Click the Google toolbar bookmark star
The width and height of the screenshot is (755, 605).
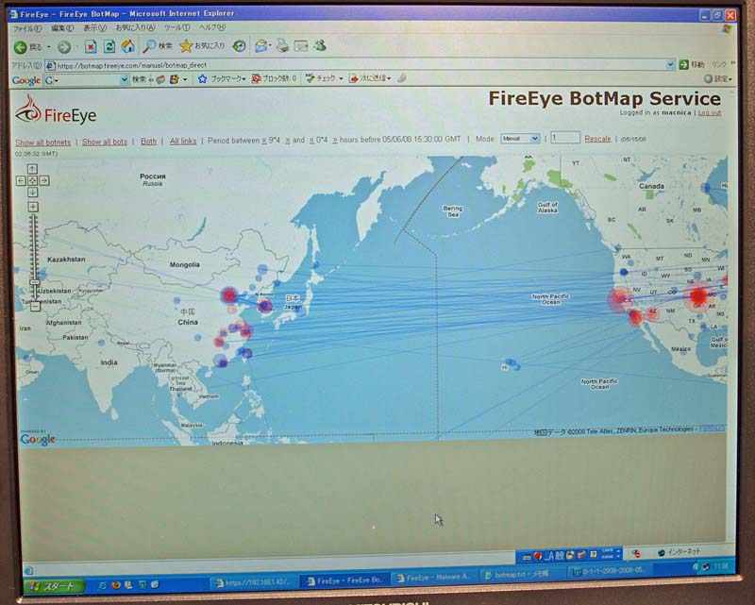(x=202, y=78)
